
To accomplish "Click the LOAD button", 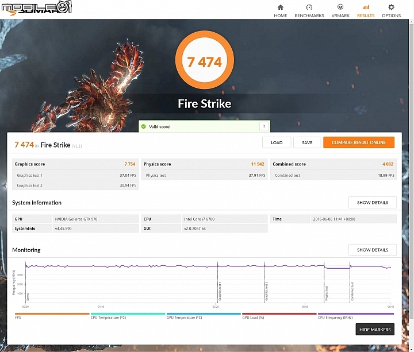I will [277, 142].
